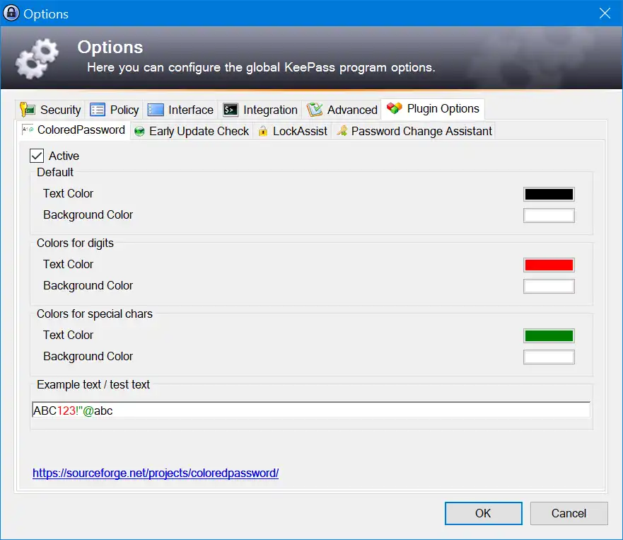The height and width of the screenshot is (540, 623).
Task: Click the Security tab key icon
Action: (28, 110)
